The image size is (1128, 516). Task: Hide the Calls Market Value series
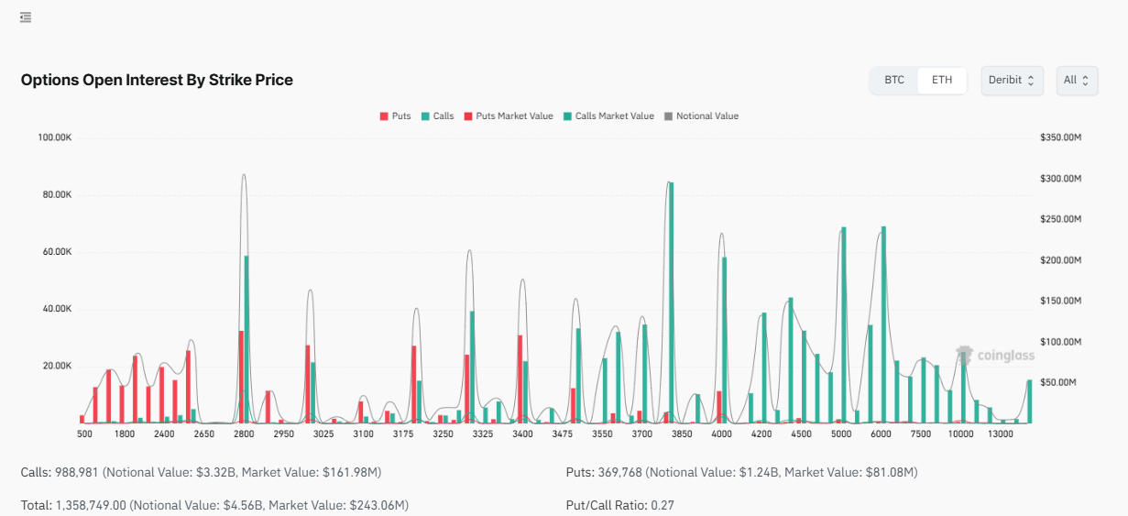click(x=608, y=116)
